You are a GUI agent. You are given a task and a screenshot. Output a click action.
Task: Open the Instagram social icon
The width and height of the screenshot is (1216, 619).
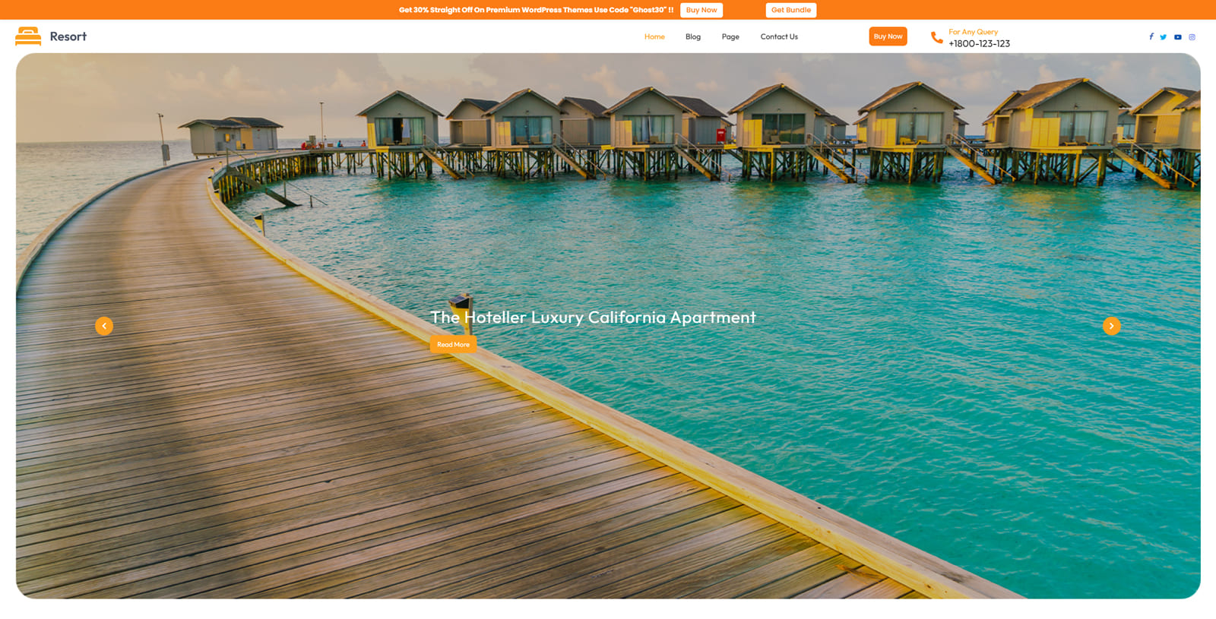(1192, 36)
